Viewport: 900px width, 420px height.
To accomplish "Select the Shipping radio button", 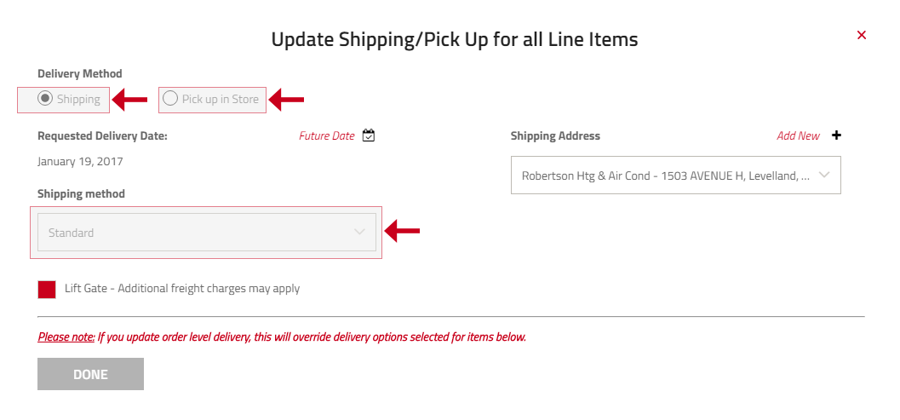I will pos(45,99).
